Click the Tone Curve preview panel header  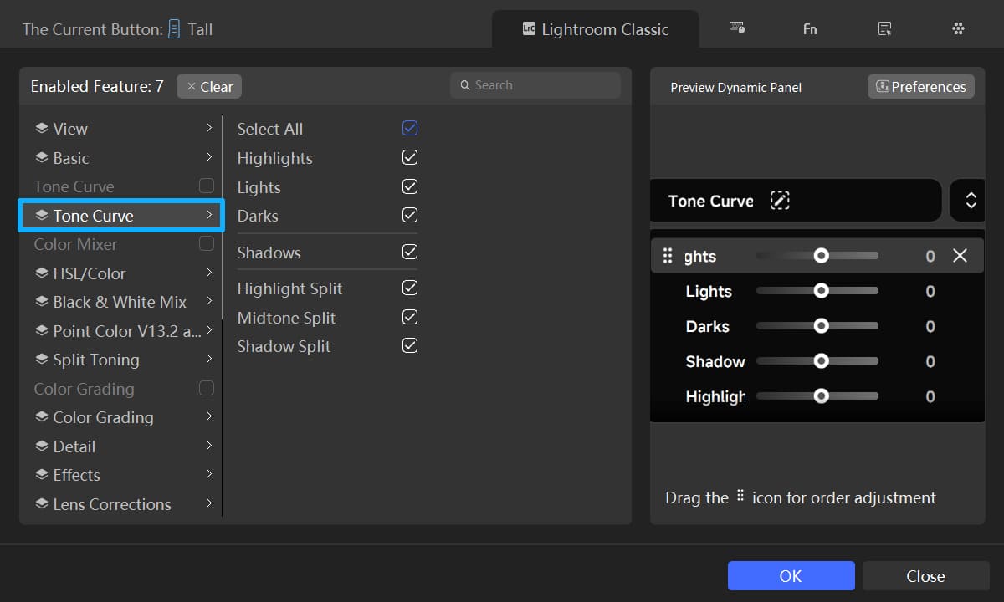click(x=796, y=201)
